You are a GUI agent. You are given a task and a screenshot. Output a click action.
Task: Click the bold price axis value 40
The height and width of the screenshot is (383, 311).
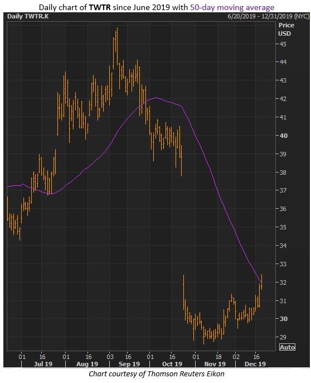pos(283,136)
